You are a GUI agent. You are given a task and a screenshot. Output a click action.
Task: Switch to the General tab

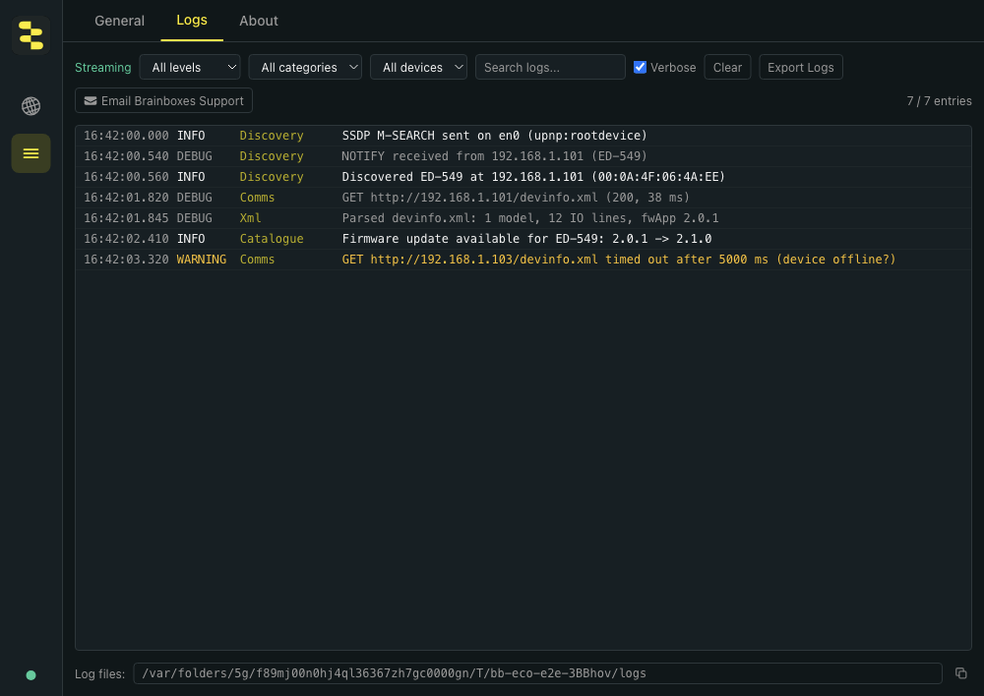coord(119,21)
